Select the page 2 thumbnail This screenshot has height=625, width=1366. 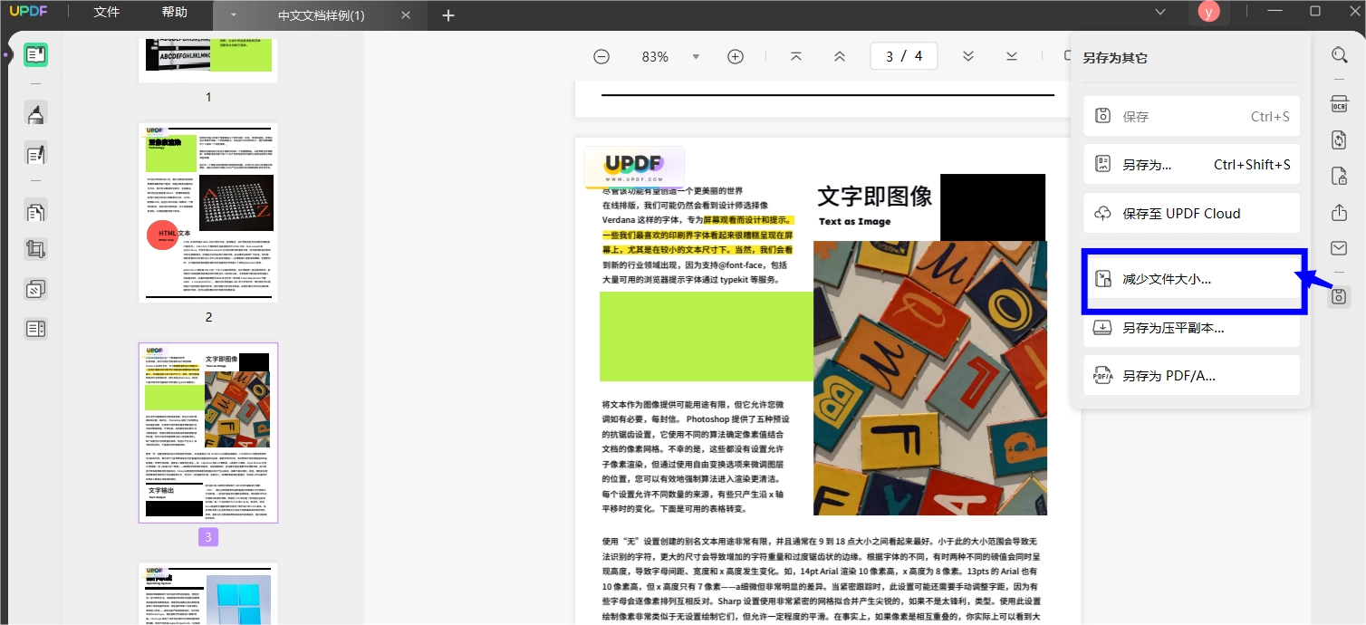click(208, 213)
